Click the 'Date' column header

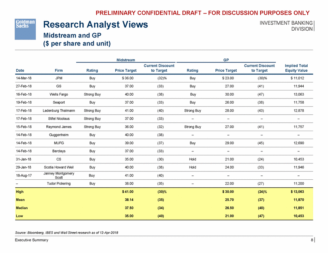pyautogui.click(x=20, y=71)
